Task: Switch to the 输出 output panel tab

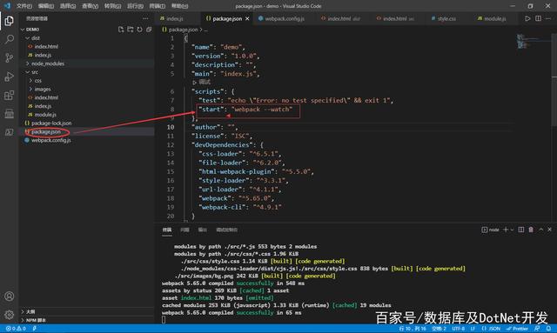Action: [x=203, y=230]
